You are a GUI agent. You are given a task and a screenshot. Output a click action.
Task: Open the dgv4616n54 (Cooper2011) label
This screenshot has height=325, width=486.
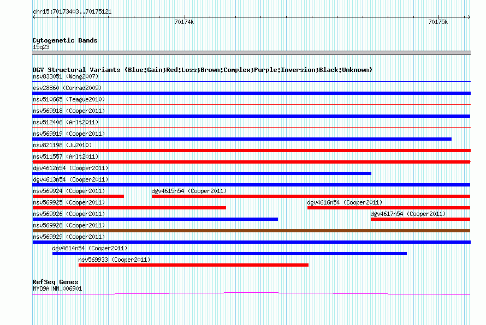345,202
